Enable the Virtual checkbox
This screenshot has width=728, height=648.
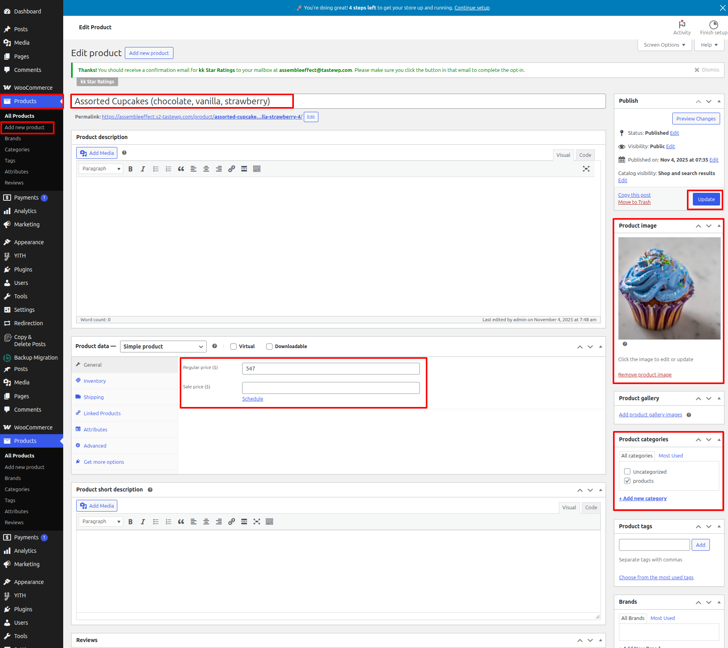(233, 347)
